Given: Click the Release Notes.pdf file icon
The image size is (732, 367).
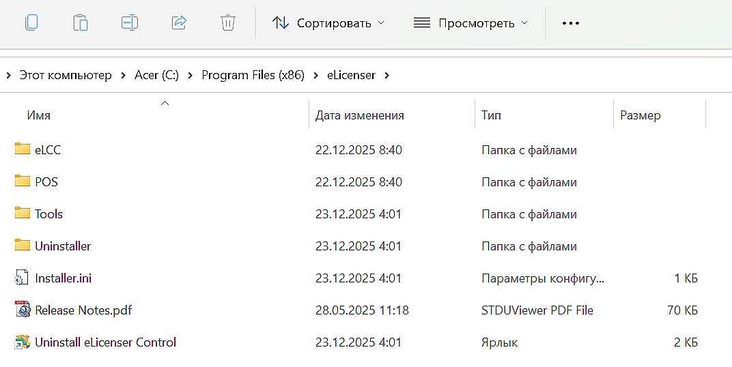Looking at the screenshot, I should [x=22, y=309].
